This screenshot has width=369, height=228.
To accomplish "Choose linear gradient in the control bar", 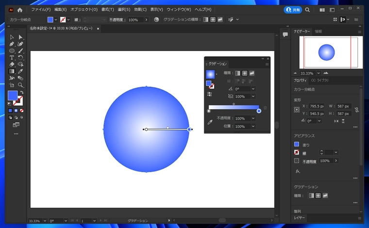I will [x=206, y=19].
